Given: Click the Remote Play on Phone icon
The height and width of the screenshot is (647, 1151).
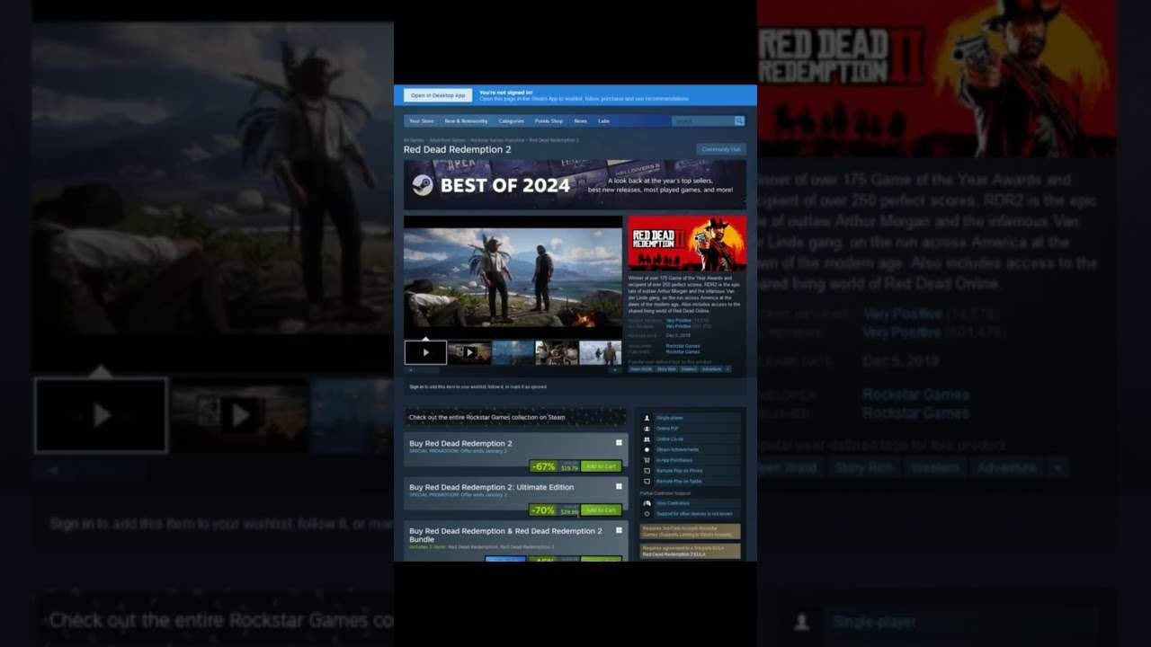Looking at the screenshot, I should coord(647,471).
